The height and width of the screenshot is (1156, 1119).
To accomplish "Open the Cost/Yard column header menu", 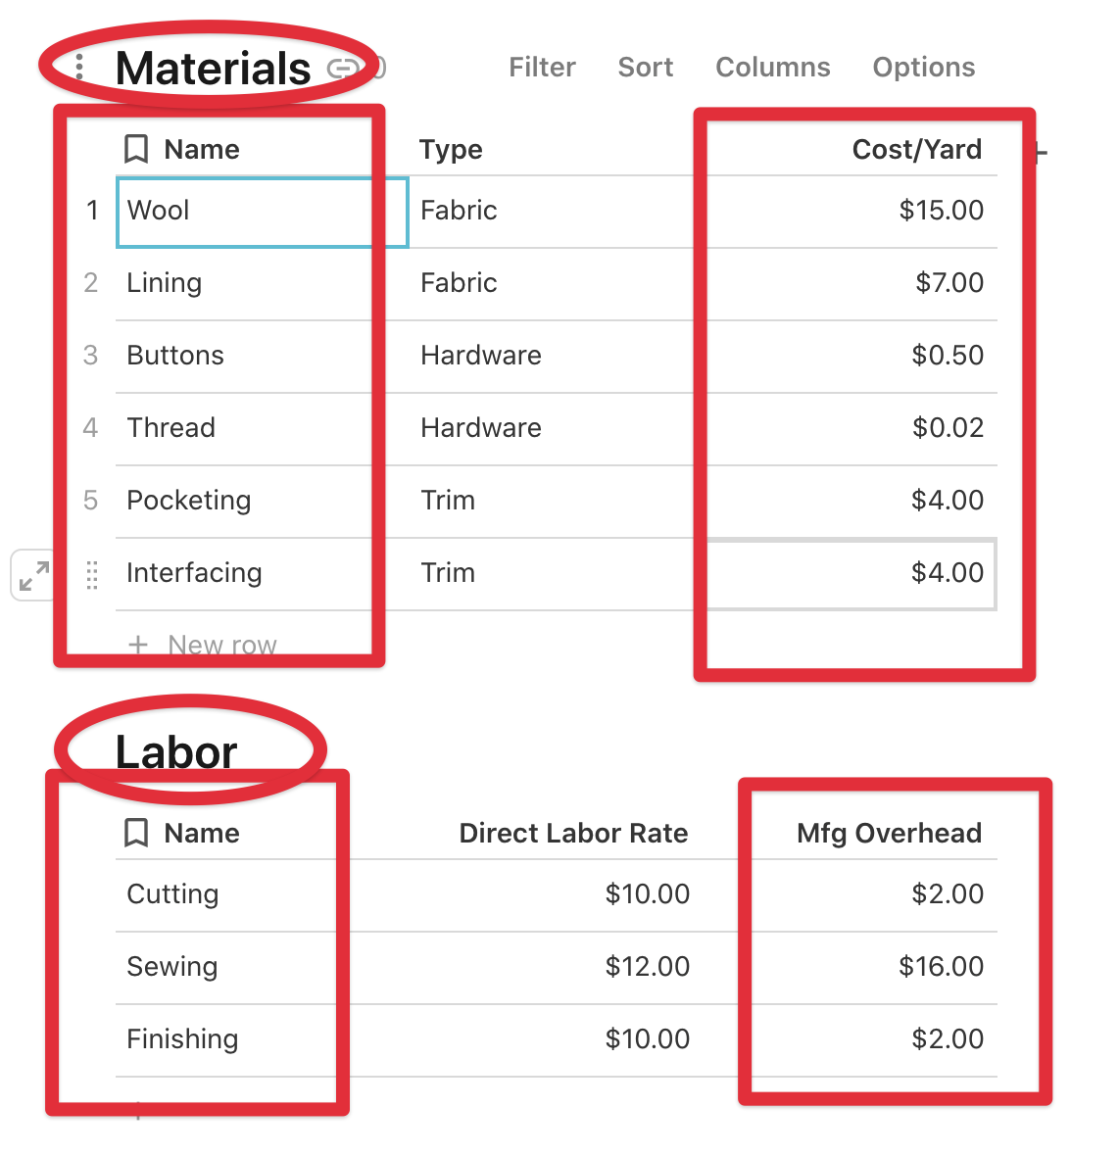I will [916, 149].
